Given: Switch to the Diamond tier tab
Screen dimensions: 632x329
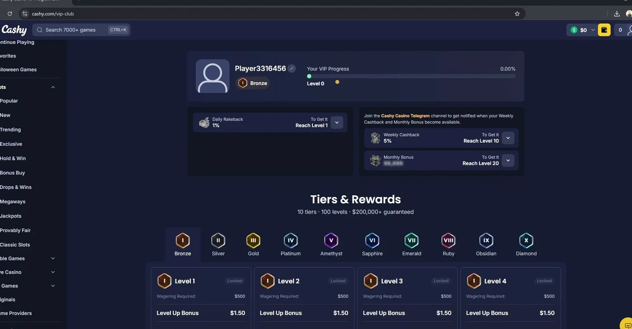Looking at the screenshot, I should tap(526, 245).
